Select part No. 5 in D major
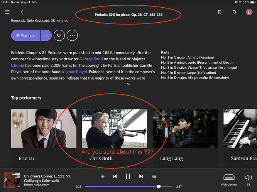 (x=195, y=78)
